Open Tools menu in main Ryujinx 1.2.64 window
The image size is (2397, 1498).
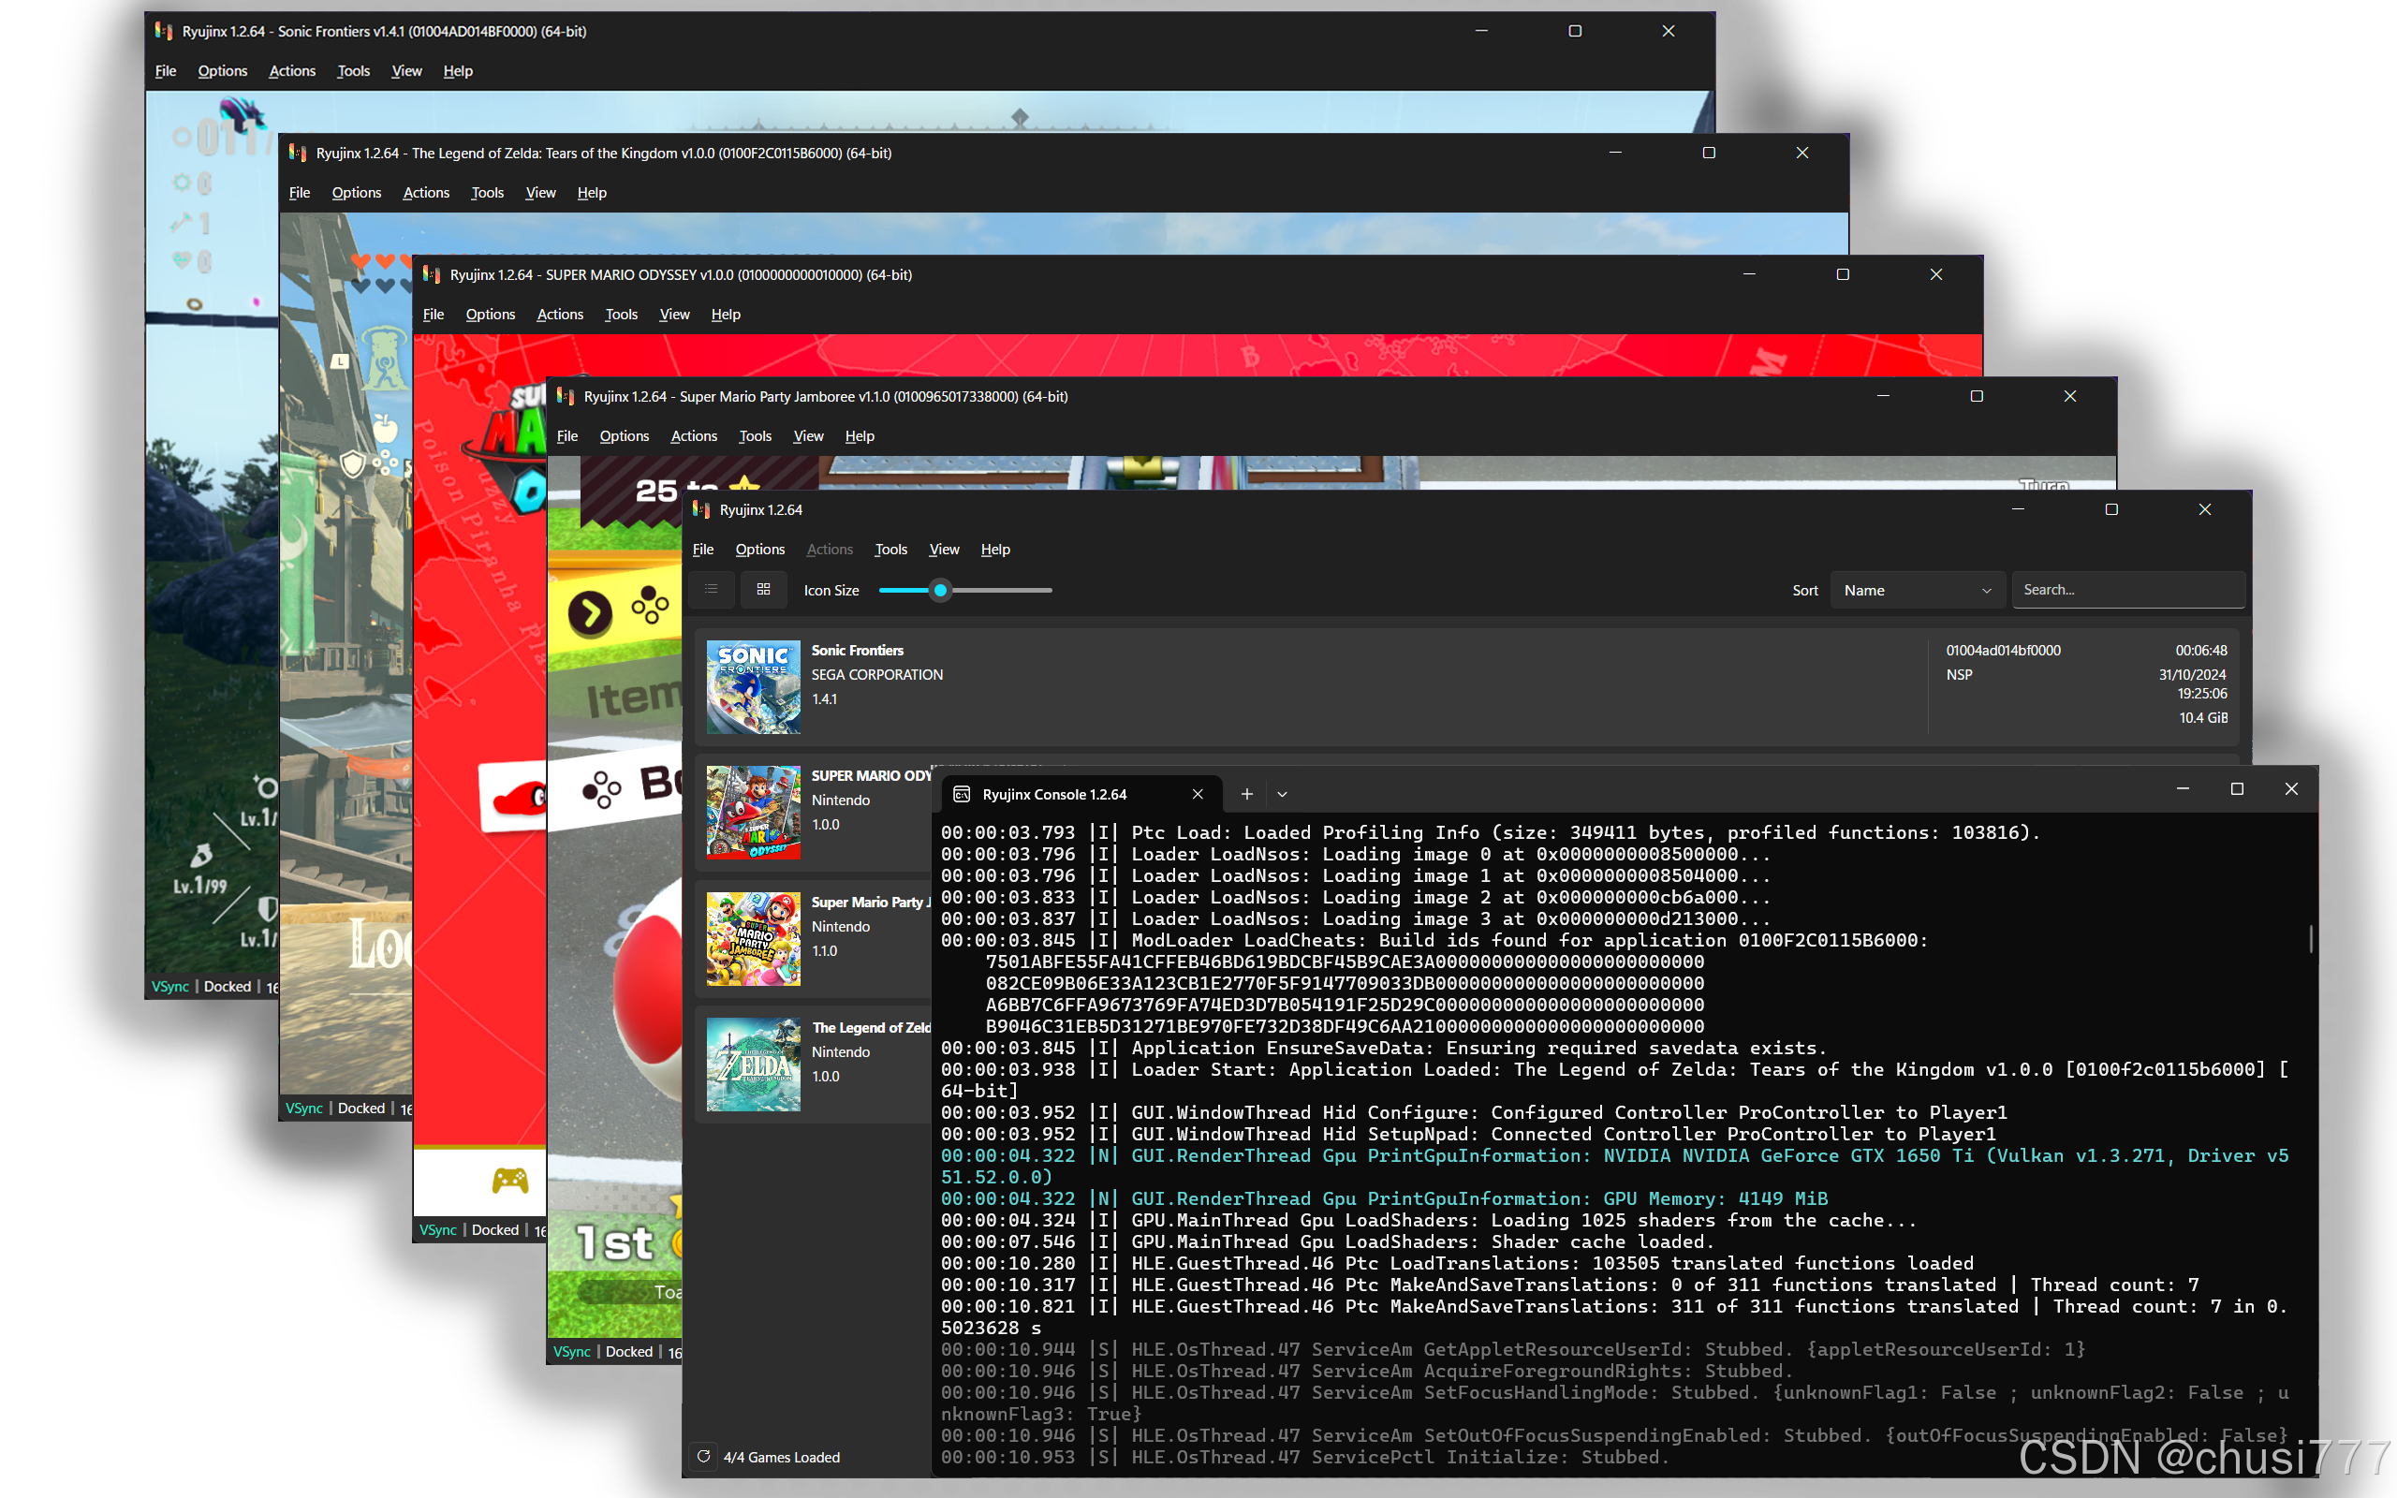coord(890,549)
